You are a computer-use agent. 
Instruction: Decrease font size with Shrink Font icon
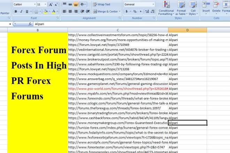(56, 5)
